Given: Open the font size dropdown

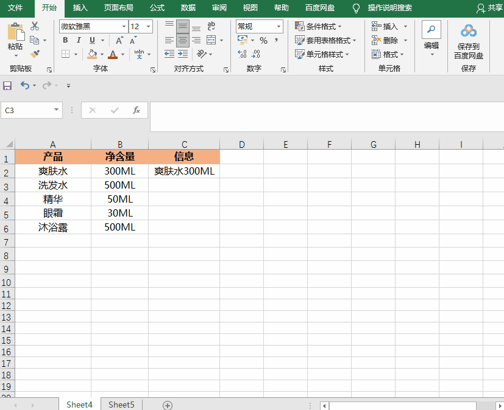Looking at the screenshot, I should [x=148, y=27].
